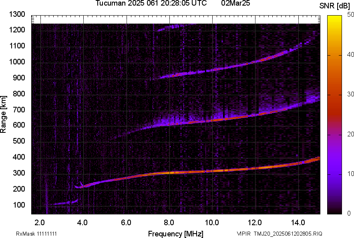This screenshot has width=354, height=238.
Task: Click the second-hop echo trace at 10 MHz
Action: (x=212, y=120)
